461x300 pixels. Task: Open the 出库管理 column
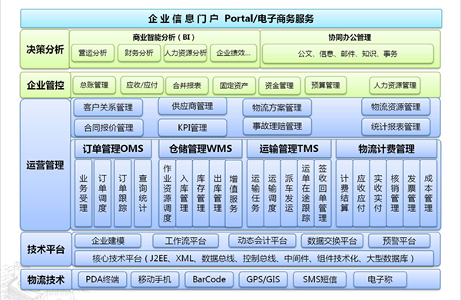pos(217,193)
